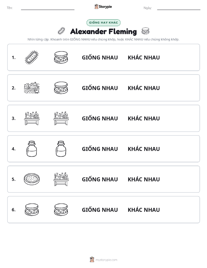Click the Storypie logo at the top
Image resolution: width=207 pixels, height=268 pixels.
click(103, 7)
